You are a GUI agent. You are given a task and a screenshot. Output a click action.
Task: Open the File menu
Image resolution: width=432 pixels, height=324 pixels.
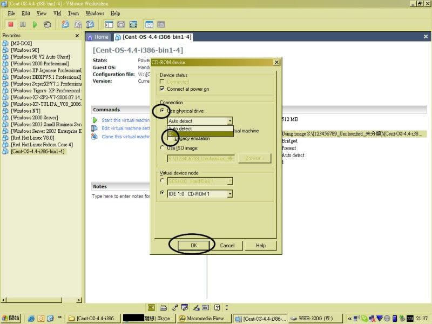tap(11, 13)
